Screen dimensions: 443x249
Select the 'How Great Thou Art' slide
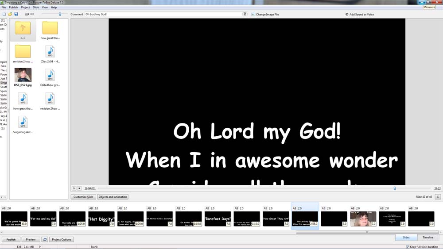point(276,219)
